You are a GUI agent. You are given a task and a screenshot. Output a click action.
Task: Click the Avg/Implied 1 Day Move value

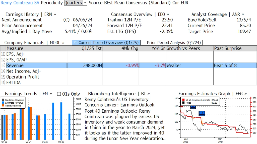point(79,31)
